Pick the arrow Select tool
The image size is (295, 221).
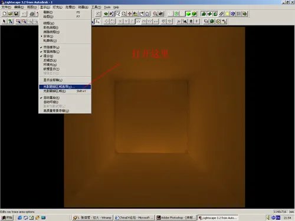tap(4, 21)
